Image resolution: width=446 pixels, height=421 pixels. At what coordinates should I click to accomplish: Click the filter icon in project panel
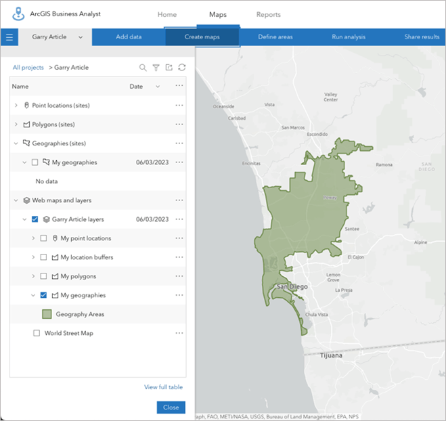click(156, 68)
